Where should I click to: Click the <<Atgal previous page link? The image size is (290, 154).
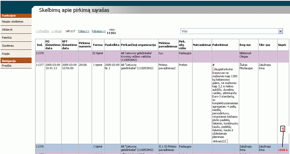56,31
